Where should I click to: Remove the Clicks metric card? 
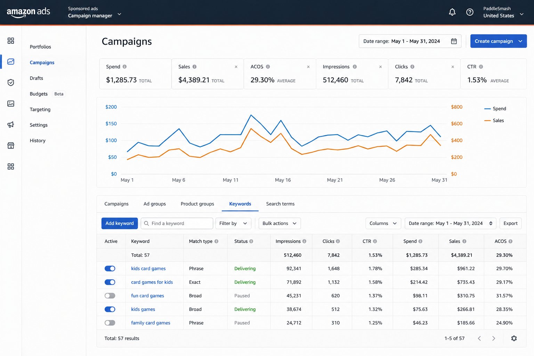coord(453,67)
